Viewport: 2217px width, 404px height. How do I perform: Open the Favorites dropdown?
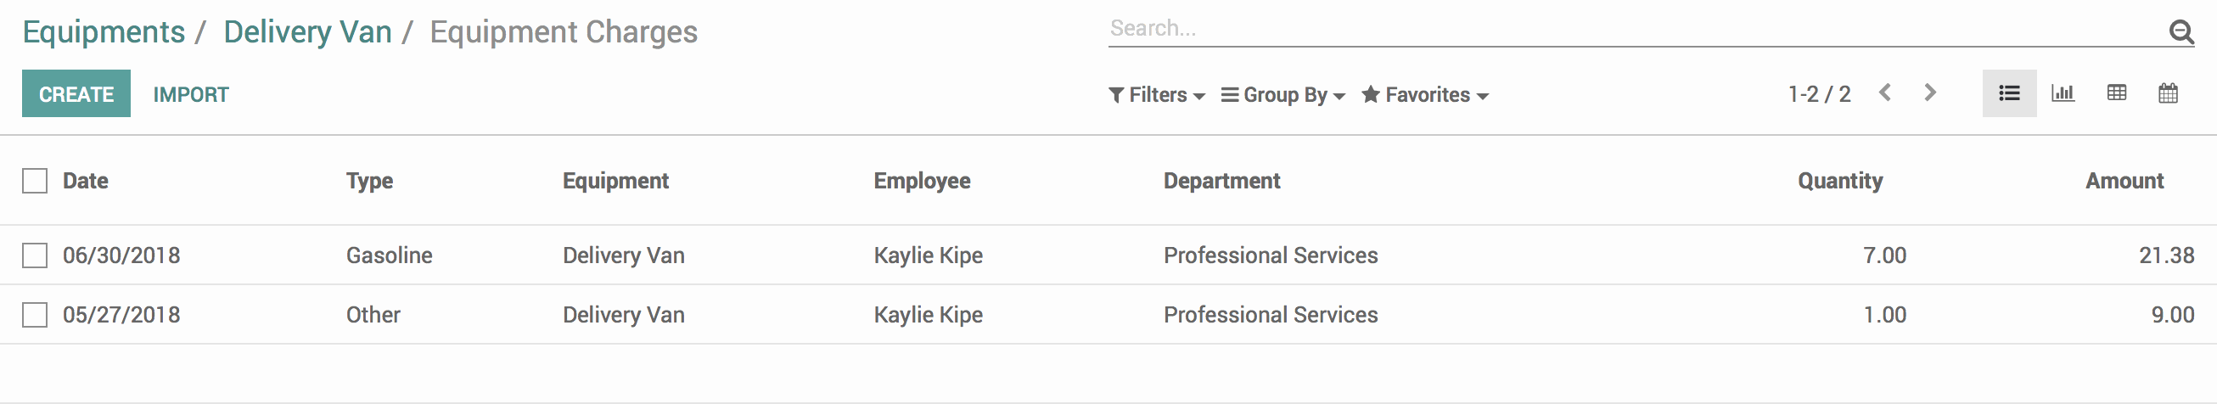coord(1425,95)
